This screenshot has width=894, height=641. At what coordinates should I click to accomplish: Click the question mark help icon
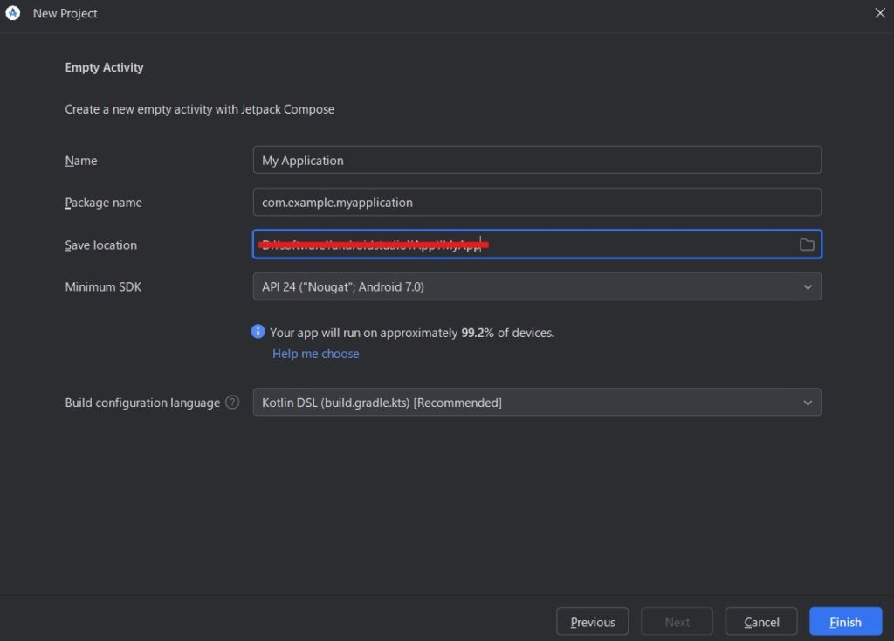[x=232, y=403]
